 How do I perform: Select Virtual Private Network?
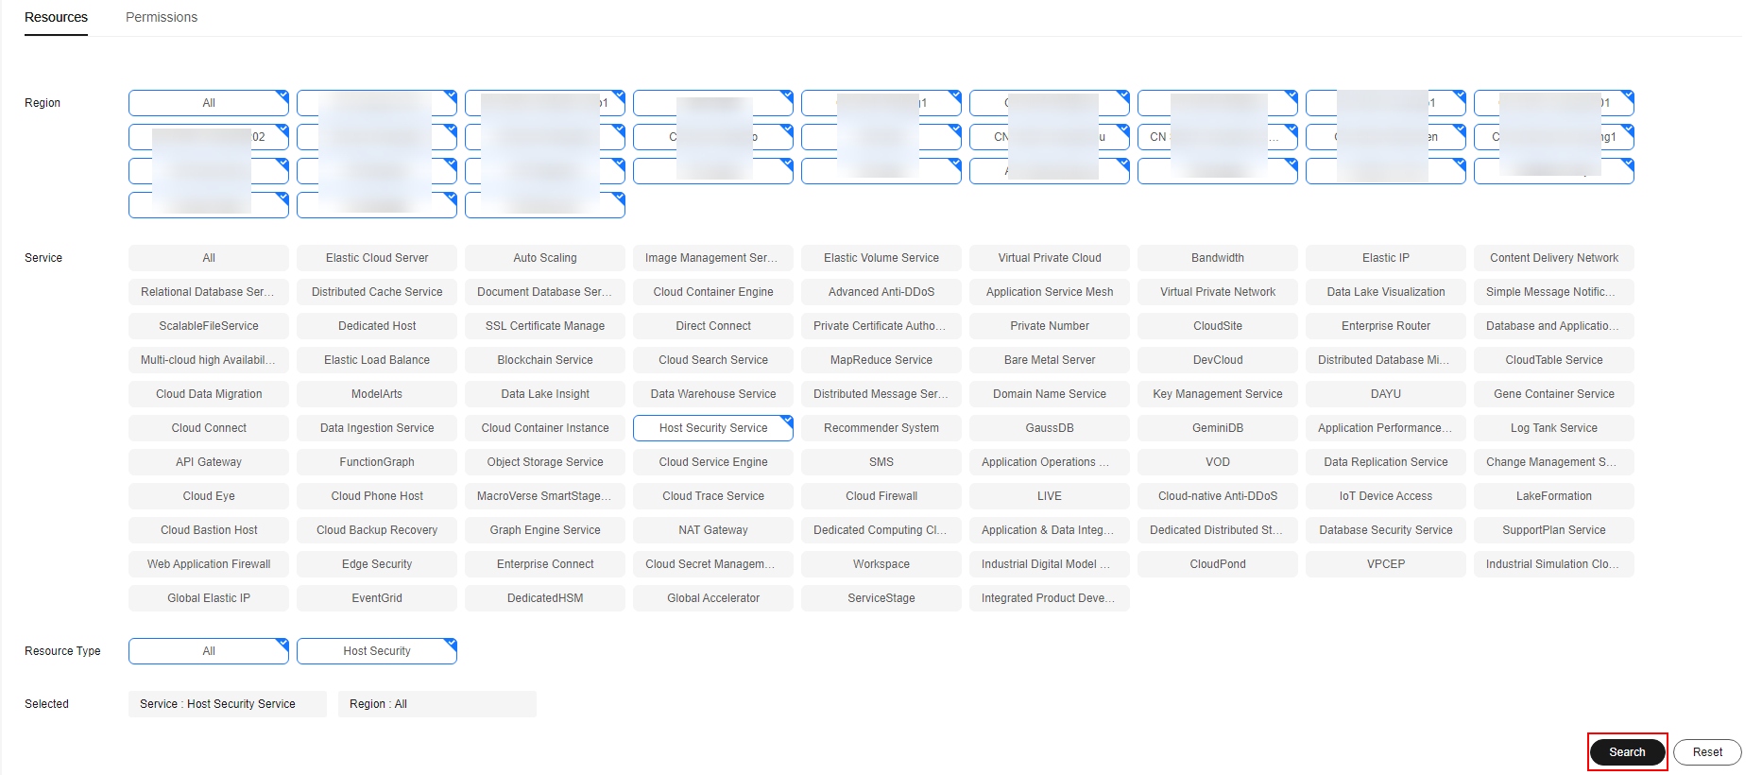point(1218,292)
